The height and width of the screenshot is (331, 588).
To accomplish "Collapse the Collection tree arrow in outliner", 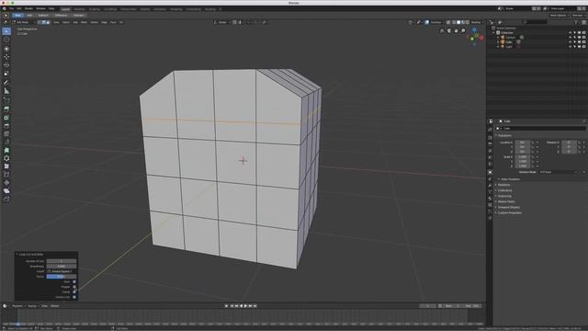I will (x=494, y=33).
